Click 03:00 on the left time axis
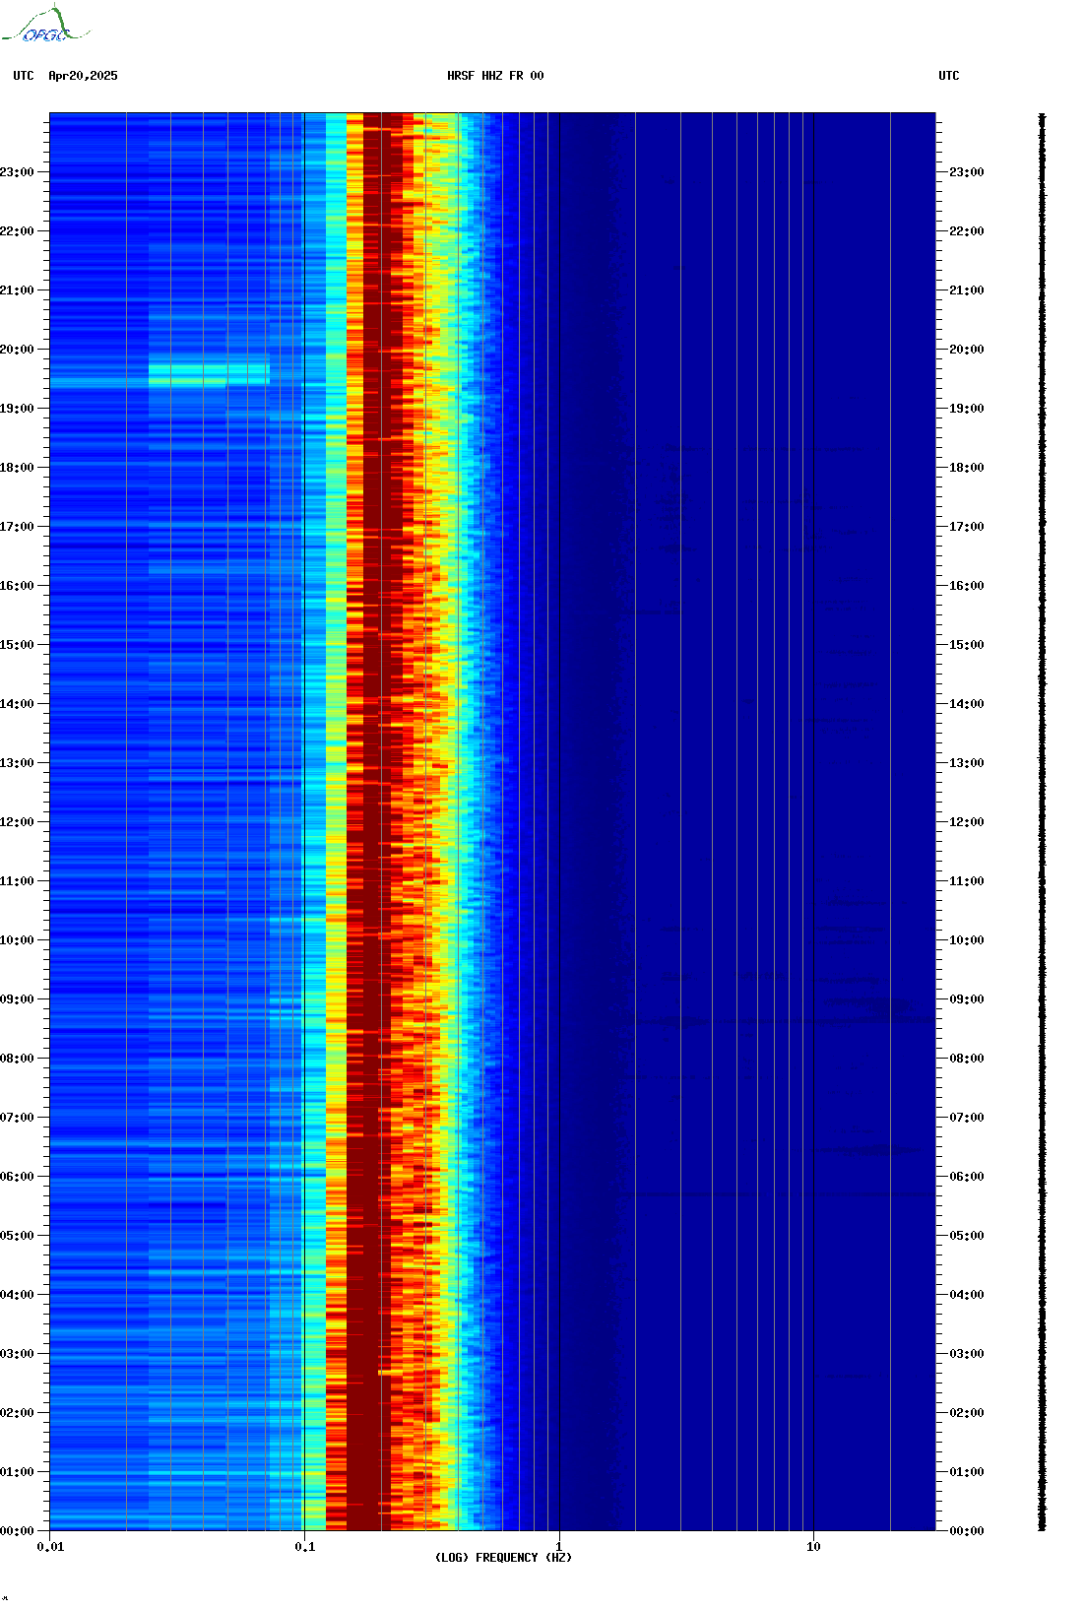This screenshot has width=1085, height=1609. point(17,1354)
